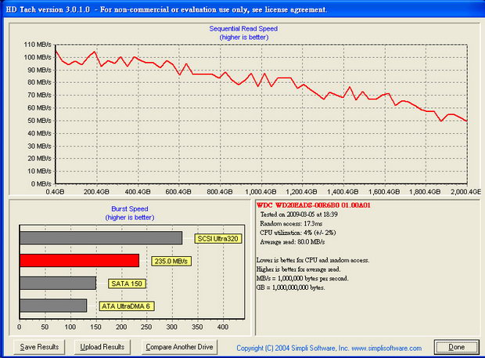Click the SCSI Ultra320 yellow label

click(220, 239)
